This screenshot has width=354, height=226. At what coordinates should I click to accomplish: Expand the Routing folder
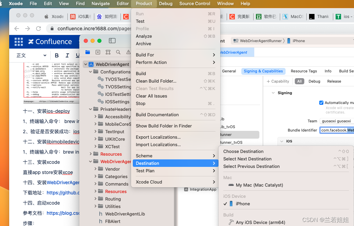click(x=95, y=199)
